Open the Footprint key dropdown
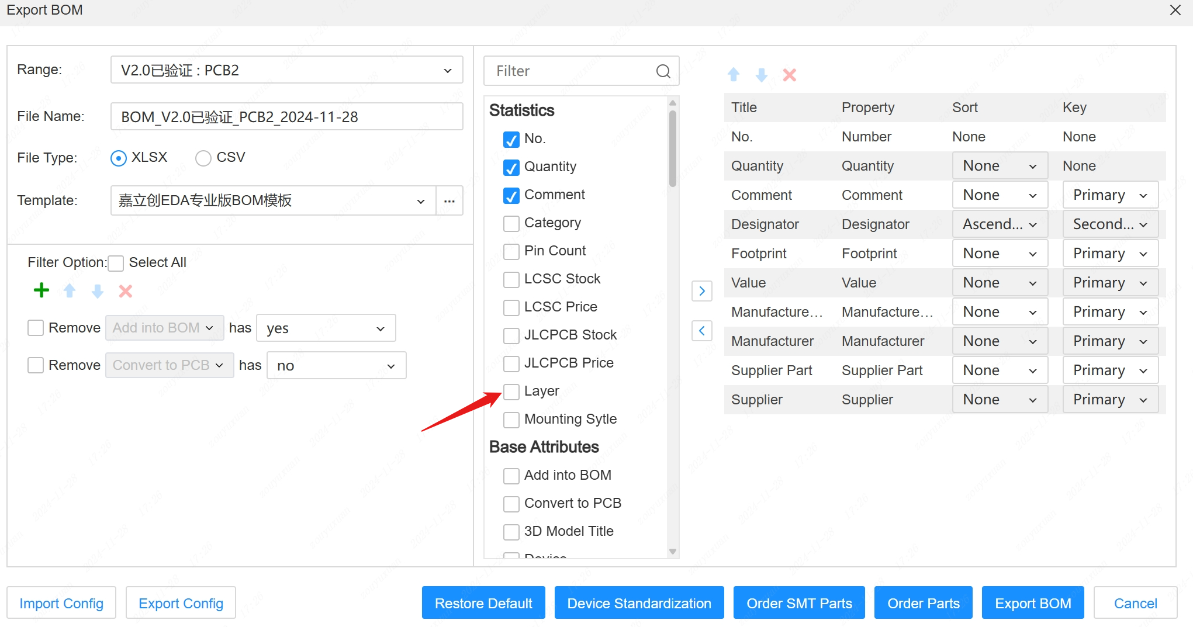The image size is (1193, 627). (x=1109, y=254)
